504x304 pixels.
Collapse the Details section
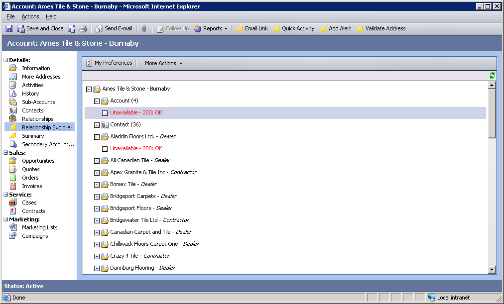click(x=6, y=60)
